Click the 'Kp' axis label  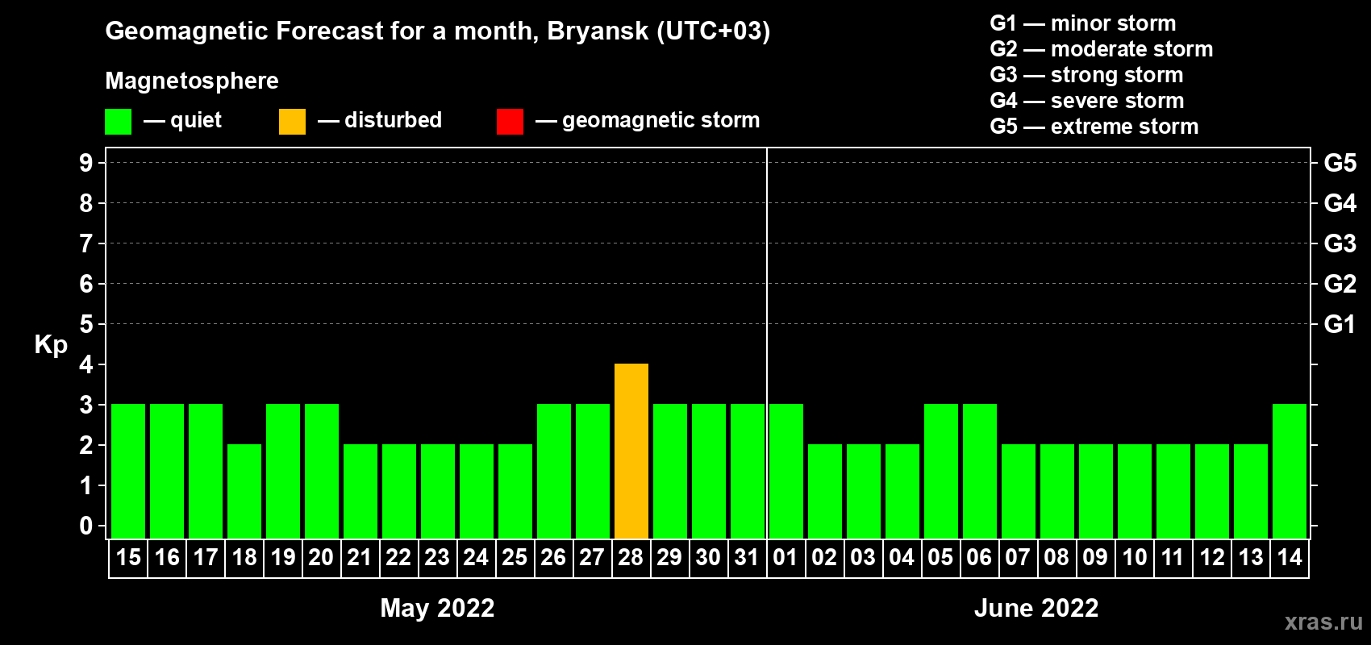point(51,345)
